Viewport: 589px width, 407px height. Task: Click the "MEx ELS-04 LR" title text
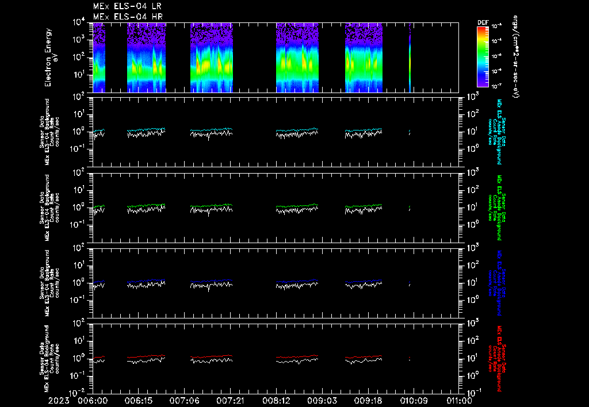[x=127, y=6]
